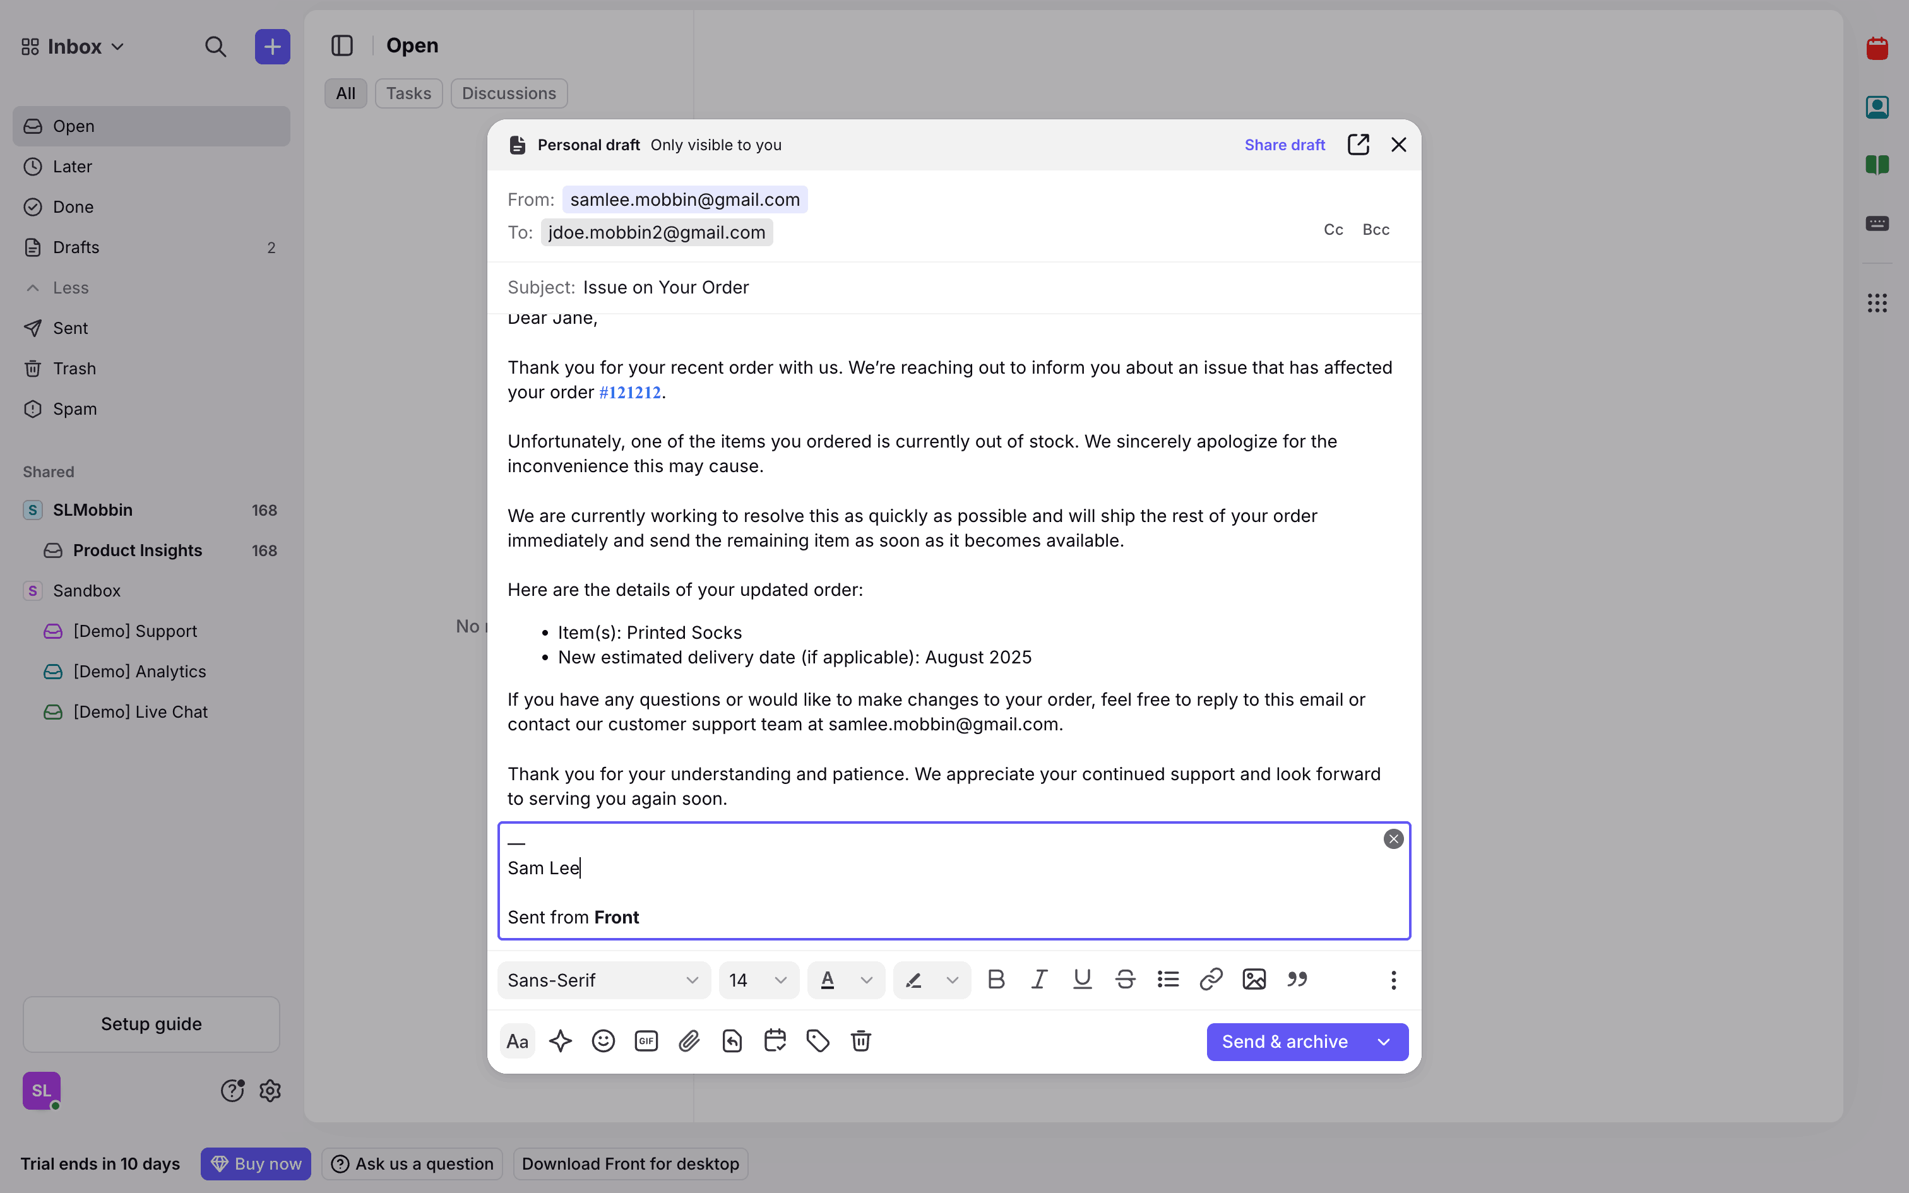Click the Subject input field
This screenshot has width=1909, height=1193.
click(947, 287)
